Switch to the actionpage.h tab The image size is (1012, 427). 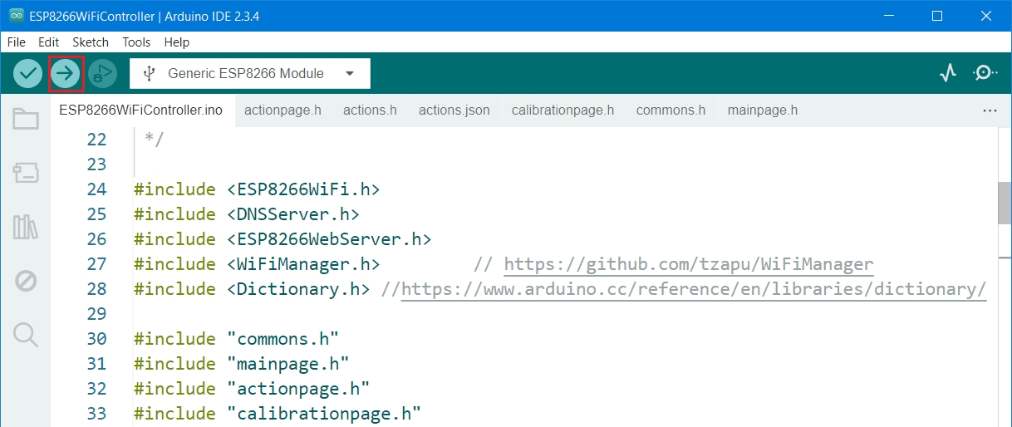click(282, 110)
